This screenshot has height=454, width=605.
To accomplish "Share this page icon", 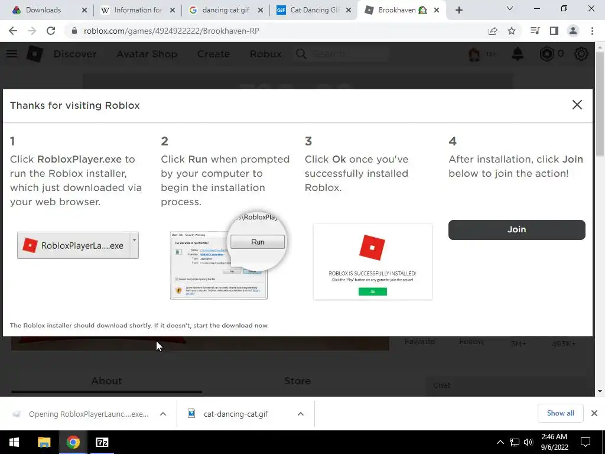I will tap(493, 31).
